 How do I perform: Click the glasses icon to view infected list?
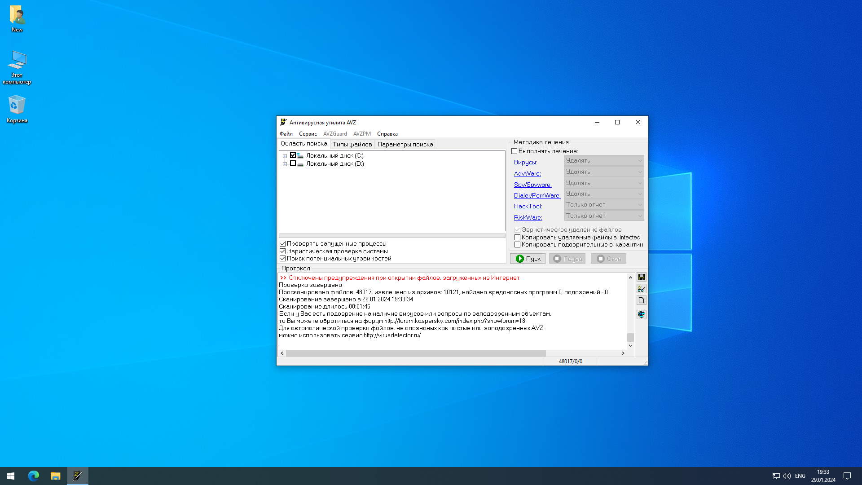[x=641, y=289]
